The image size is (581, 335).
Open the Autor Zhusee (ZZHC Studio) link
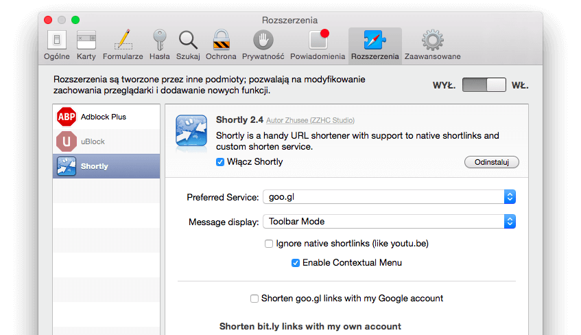pyautogui.click(x=310, y=120)
